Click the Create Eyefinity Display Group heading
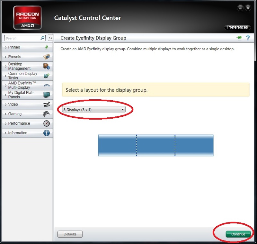 click(x=93, y=38)
